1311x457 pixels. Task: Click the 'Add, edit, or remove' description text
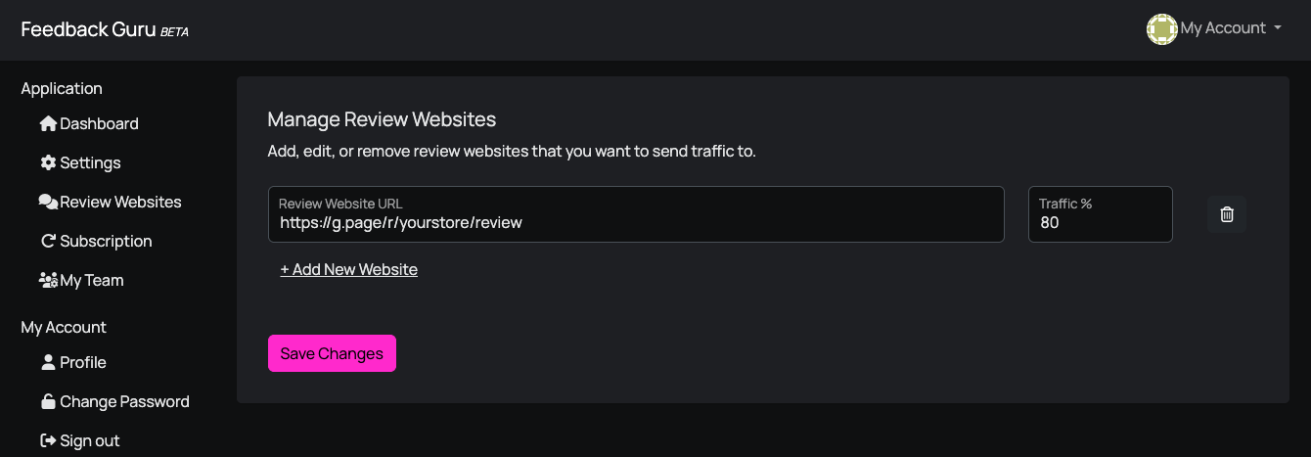click(512, 152)
